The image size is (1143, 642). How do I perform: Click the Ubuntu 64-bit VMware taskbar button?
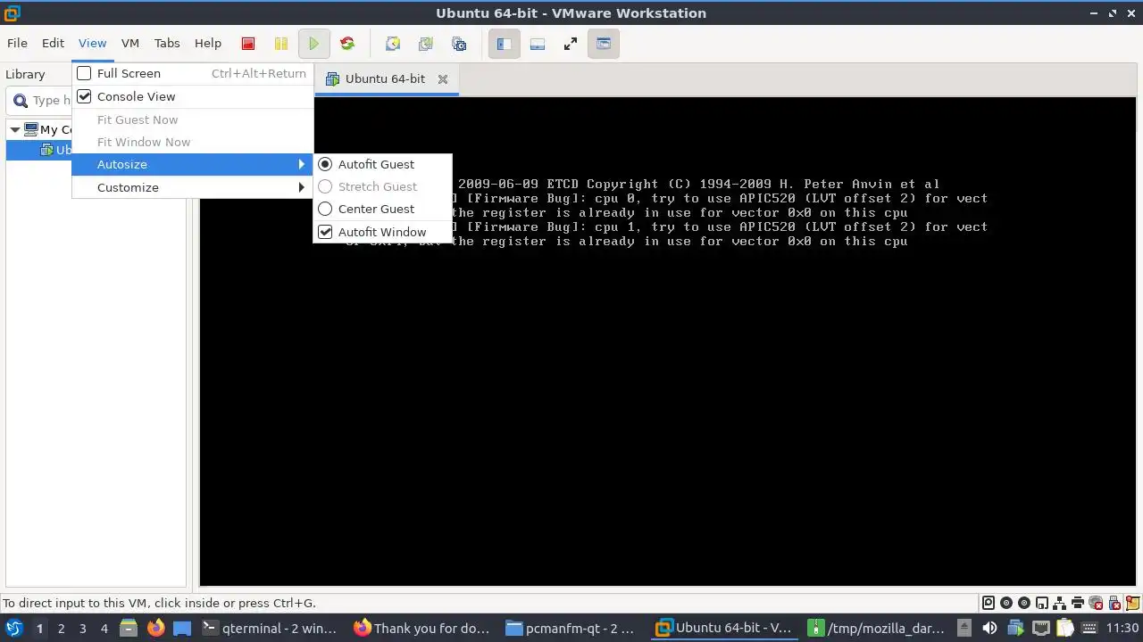(724, 628)
